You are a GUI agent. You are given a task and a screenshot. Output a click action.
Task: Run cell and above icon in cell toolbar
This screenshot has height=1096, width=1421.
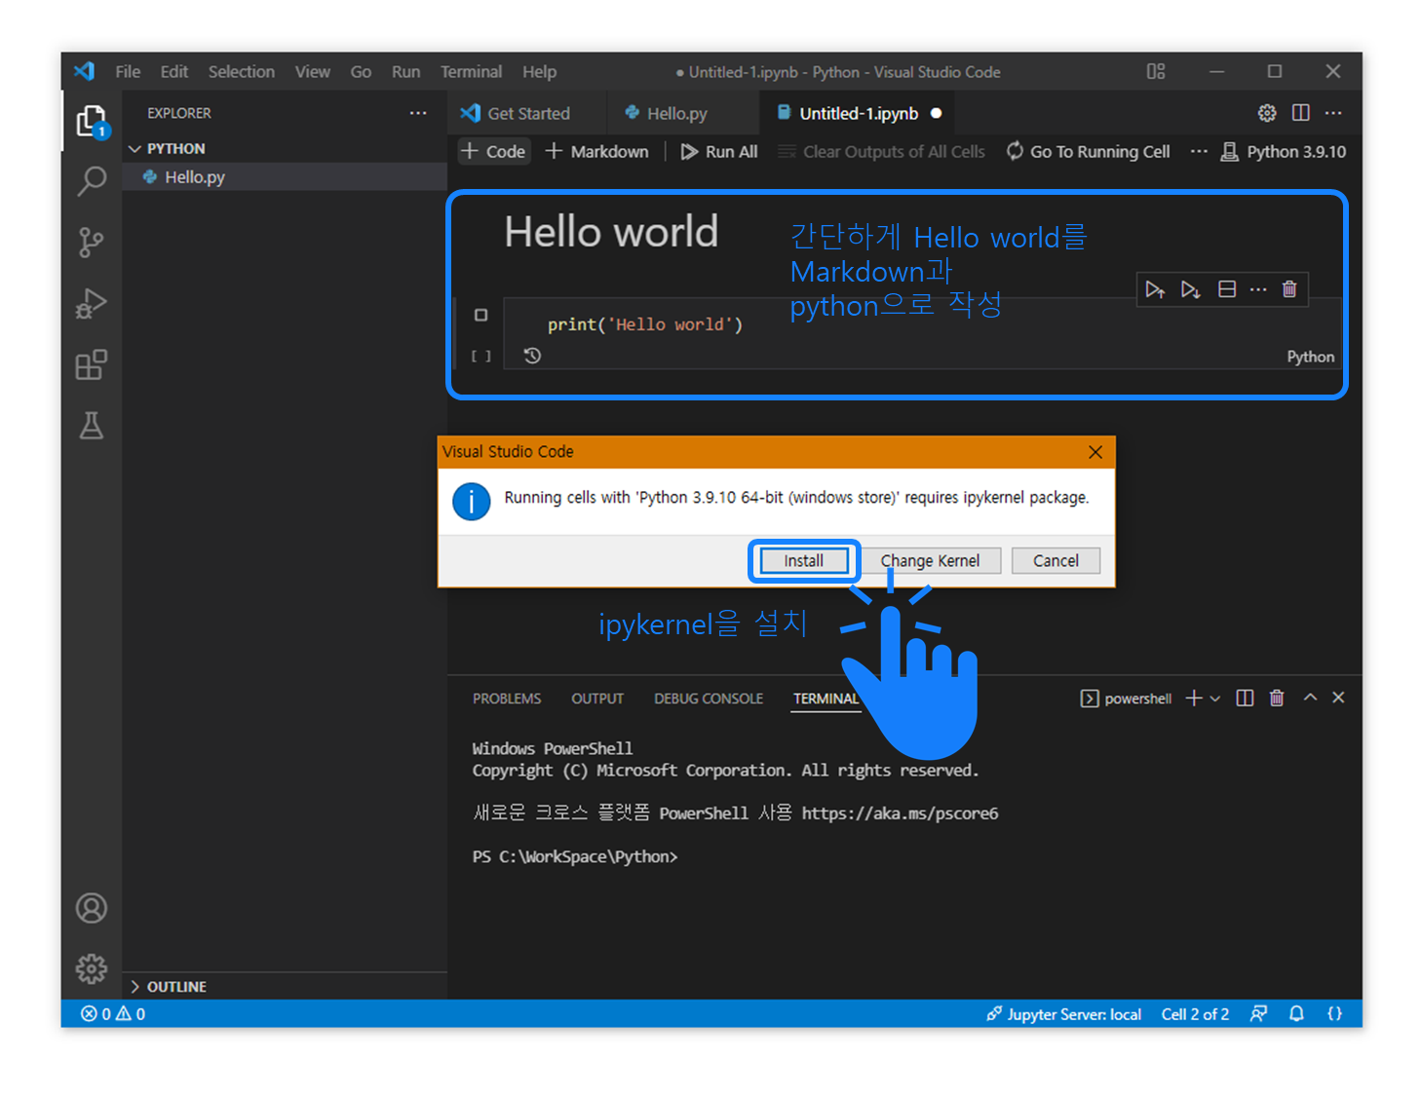point(1155,289)
